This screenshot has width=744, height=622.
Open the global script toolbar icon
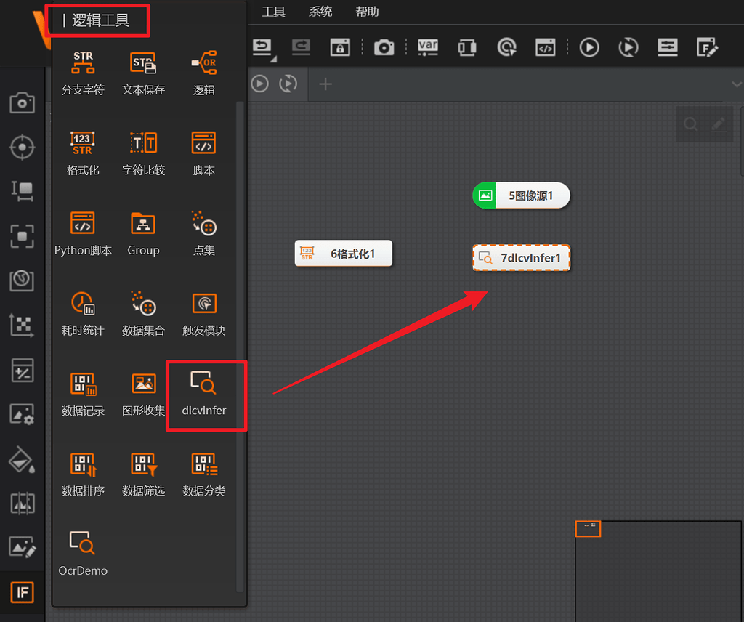click(x=545, y=47)
